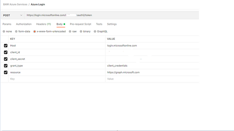Disable the client_secret row checkbox
This screenshot has width=234, height=131.
click(6, 59)
